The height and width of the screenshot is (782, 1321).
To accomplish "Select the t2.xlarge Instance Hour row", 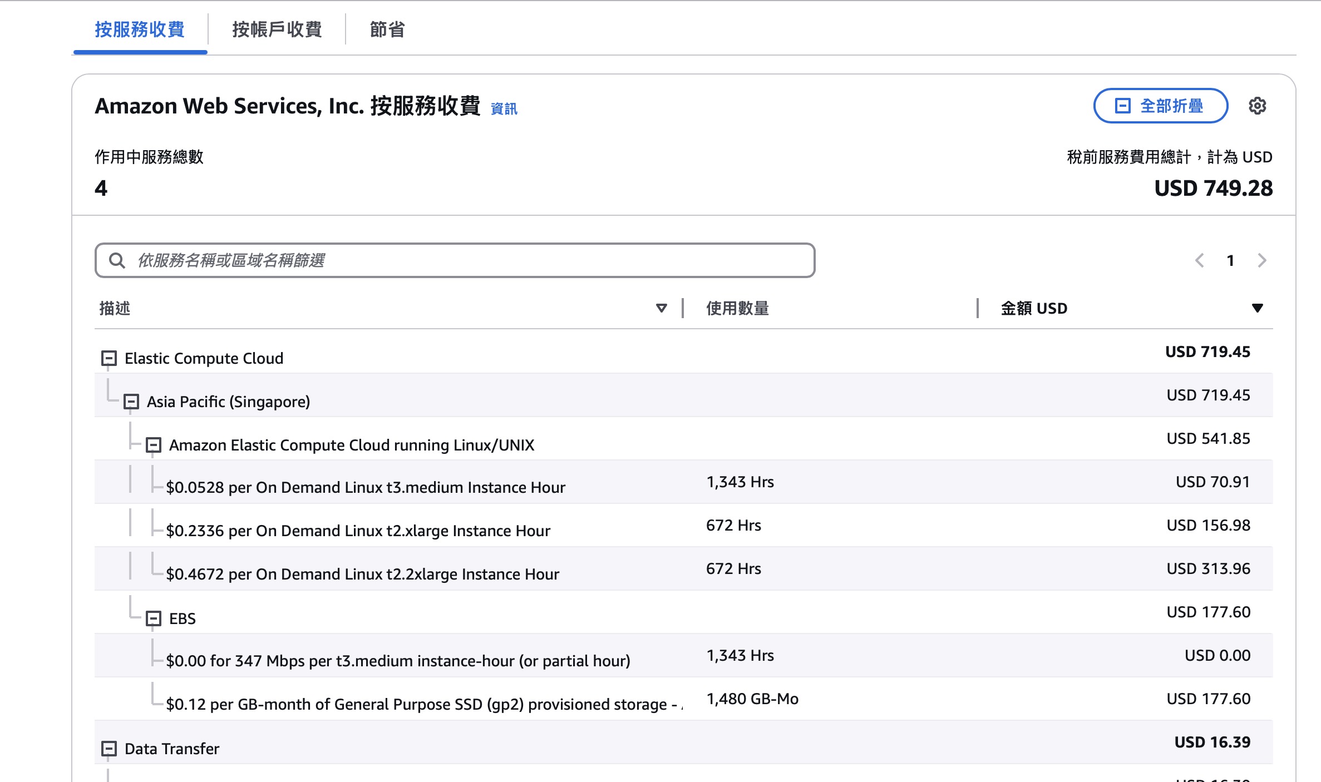I will pos(684,525).
